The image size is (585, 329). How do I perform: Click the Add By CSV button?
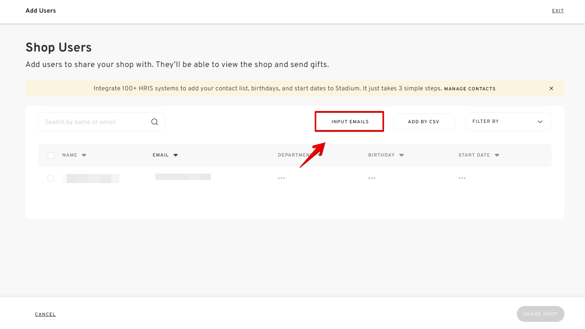coord(423,122)
